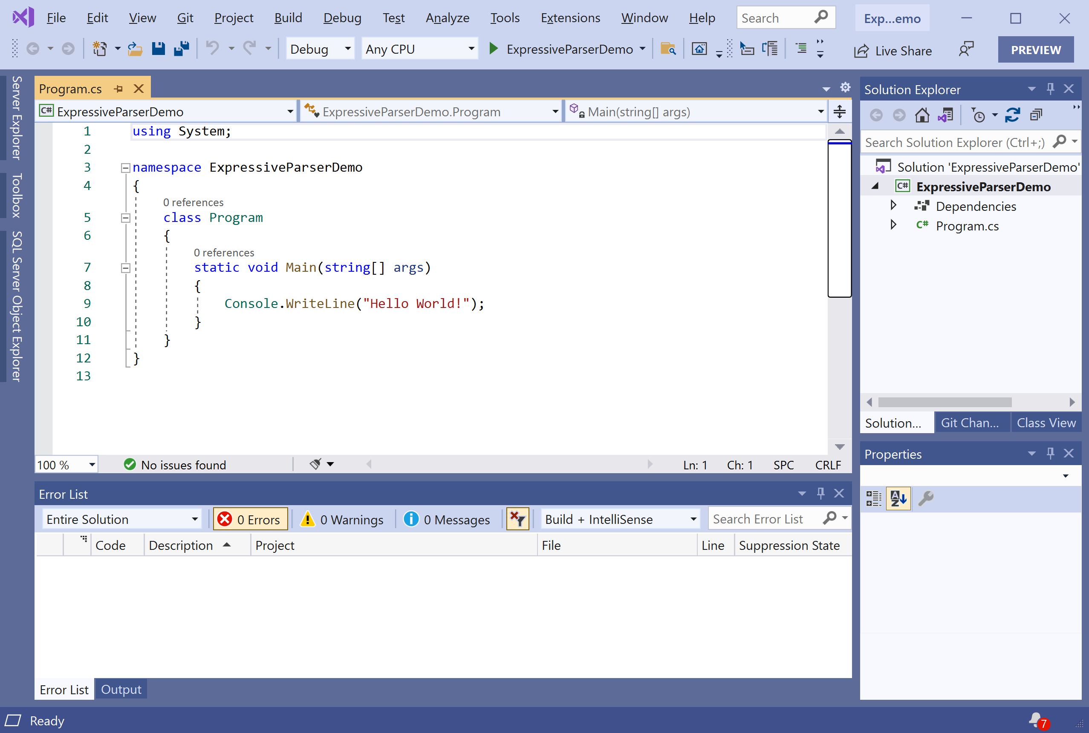Click the Save All toolbar icon
This screenshot has width=1089, height=733.
182,49
